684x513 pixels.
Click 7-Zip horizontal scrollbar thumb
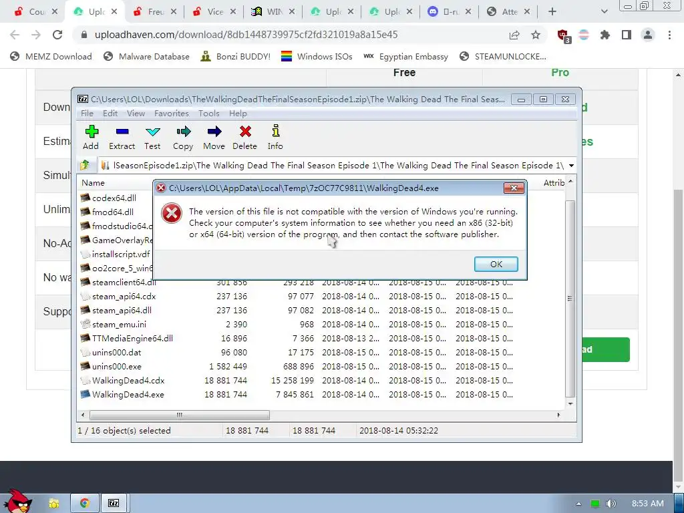pyautogui.click(x=179, y=415)
